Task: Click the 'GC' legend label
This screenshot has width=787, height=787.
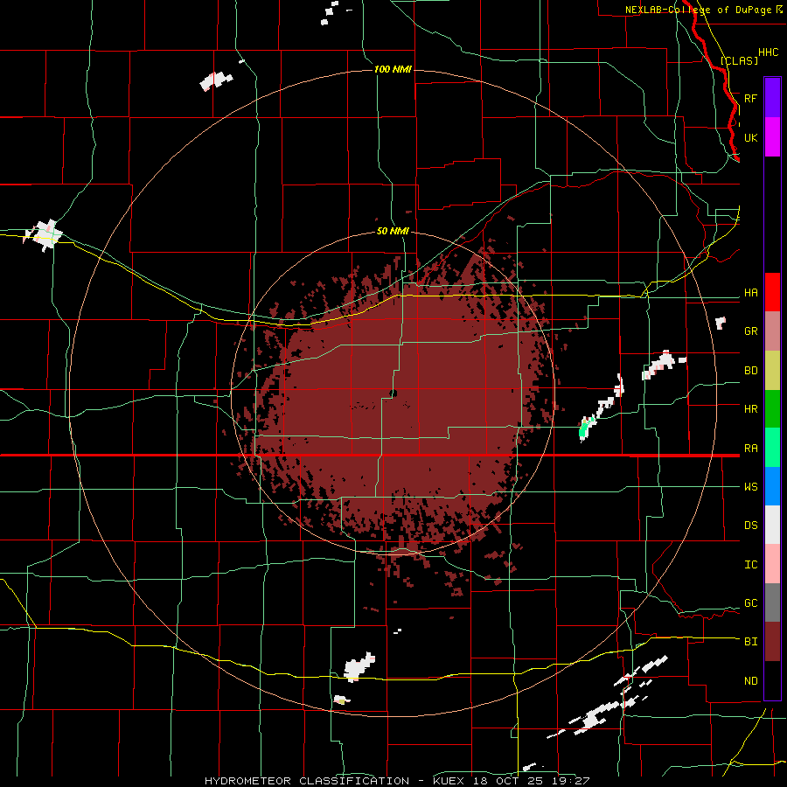Action: point(751,603)
